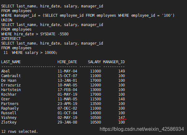This screenshot has width=187, height=135.
Task: Select the last name Vishney
Action: tap(9, 118)
